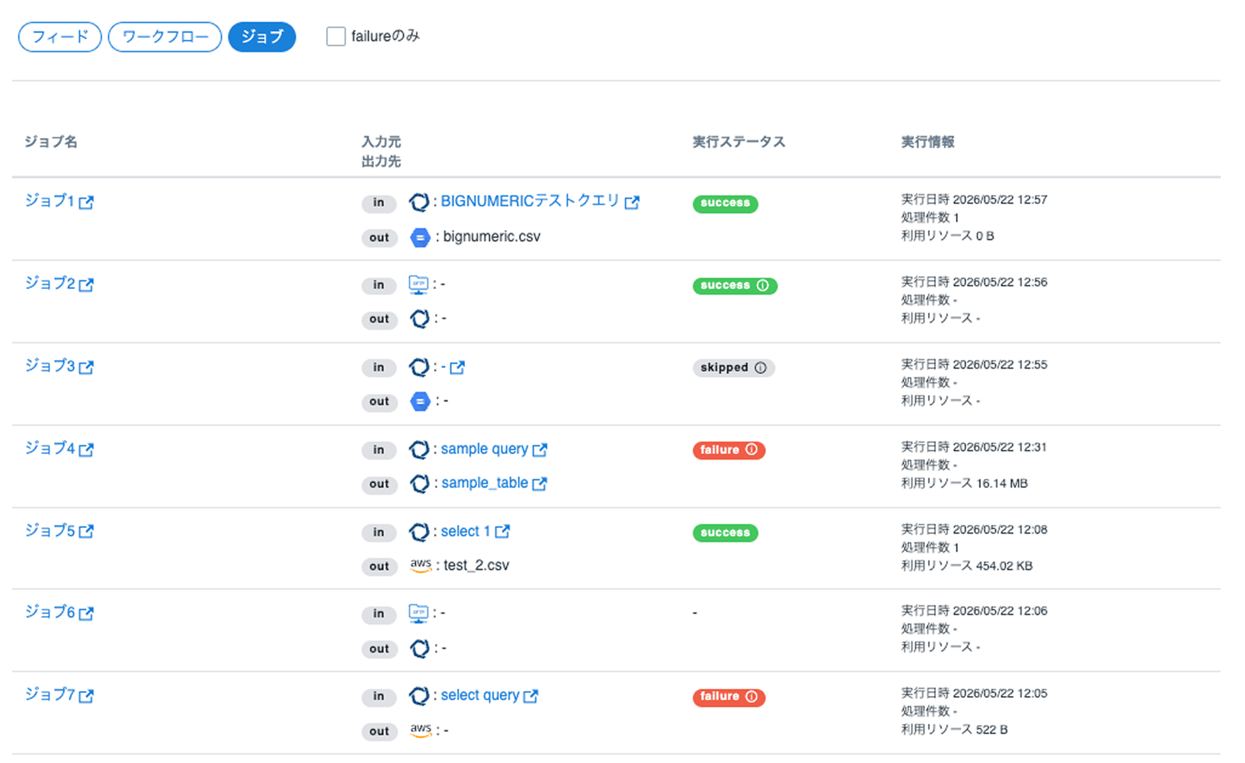Screen dimensions: 1245x763
Task: Click the 実行ステータス column header
Action: [x=739, y=142]
